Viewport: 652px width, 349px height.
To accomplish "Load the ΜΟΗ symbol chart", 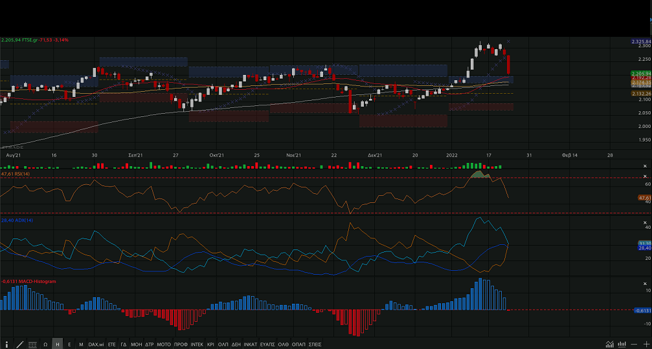I will tap(137, 344).
